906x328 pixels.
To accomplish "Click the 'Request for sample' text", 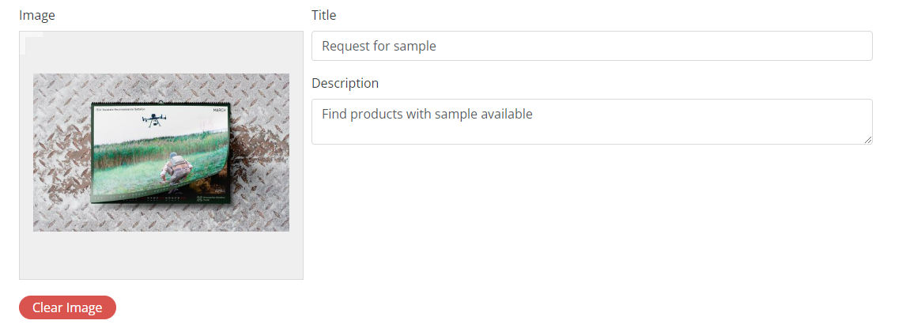I will tap(379, 46).
